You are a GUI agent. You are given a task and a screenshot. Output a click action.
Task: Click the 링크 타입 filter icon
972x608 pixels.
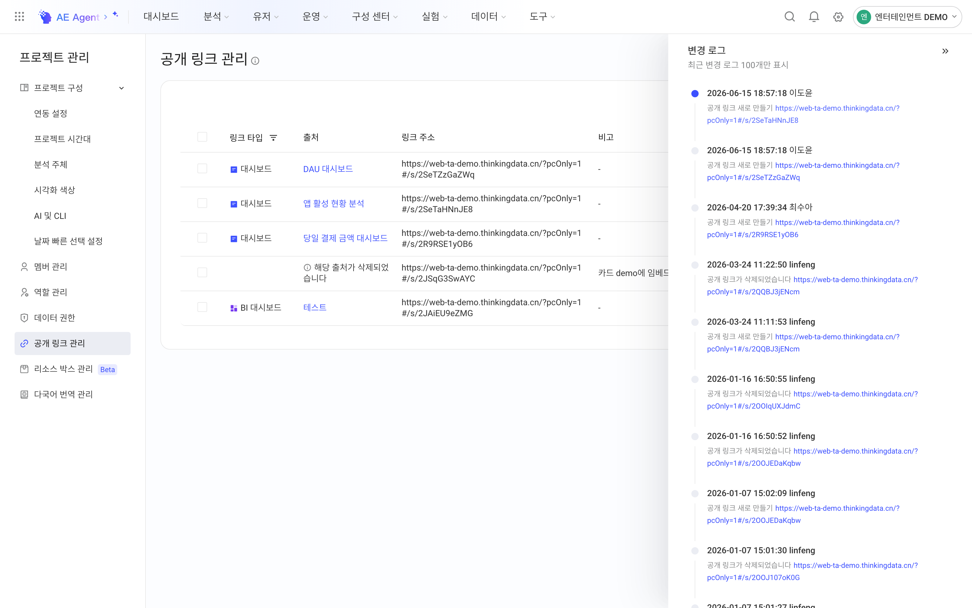point(273,137)
